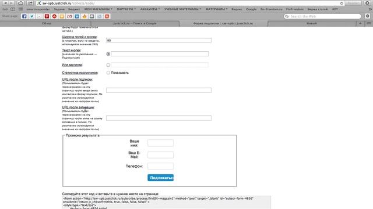Click the picture URL input field
Image resolution: width=373 pixels, height=209 pixels.
click(x=160, y=65)
